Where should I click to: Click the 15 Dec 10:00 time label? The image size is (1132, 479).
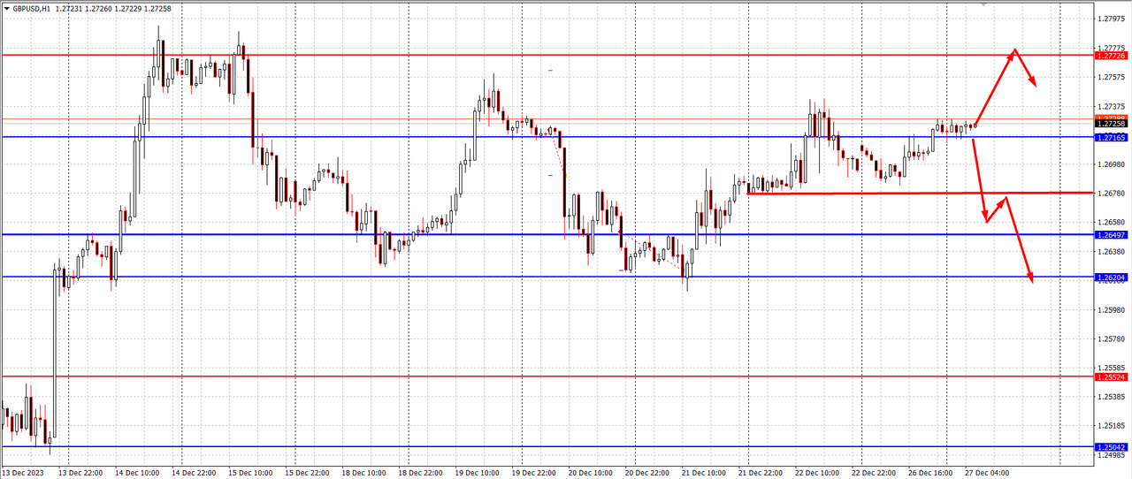pos(250,473)
